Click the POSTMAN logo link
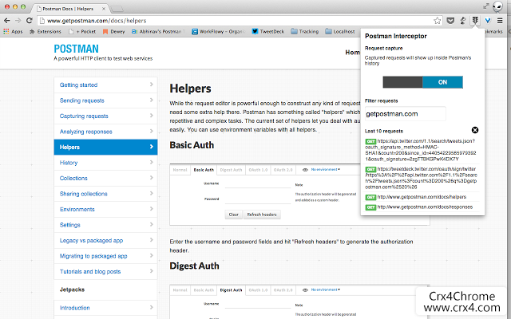Image resolution: width=511 pixels, height=319 pixels. pyautogui.click(x=77, y=49)
